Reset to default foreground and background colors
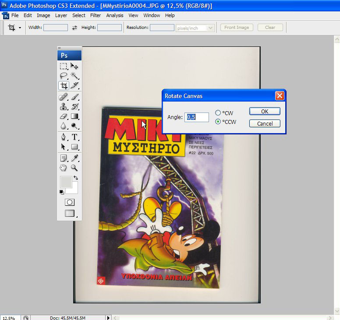Screen dimensions: 340x320 click(62, 192)
